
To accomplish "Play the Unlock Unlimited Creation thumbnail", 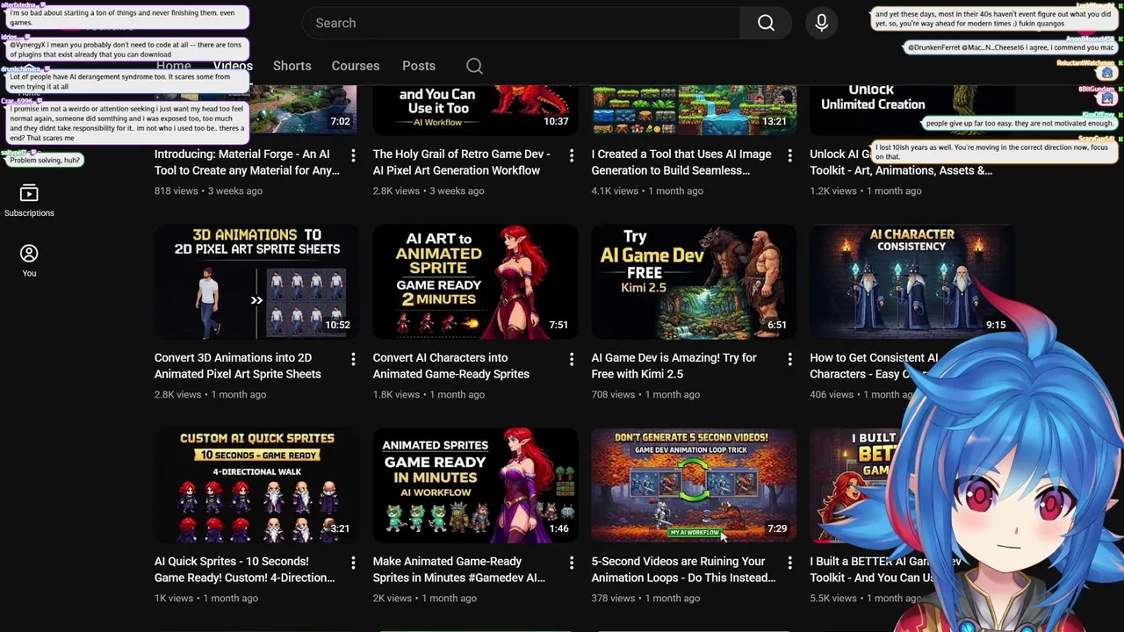I will pos(911,111).
